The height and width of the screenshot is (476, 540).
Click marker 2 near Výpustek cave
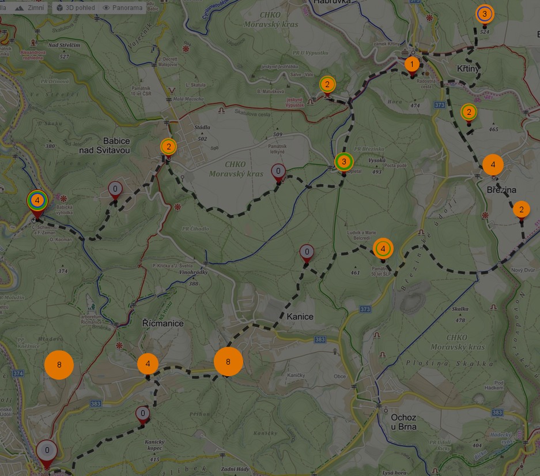coord(327,85)
